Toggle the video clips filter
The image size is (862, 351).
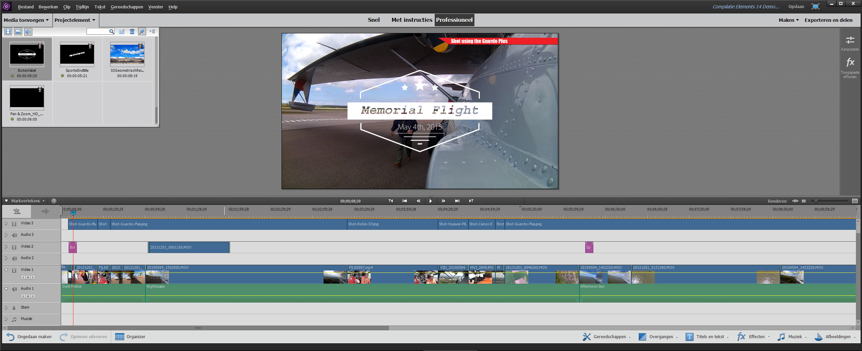pos(8,32)
